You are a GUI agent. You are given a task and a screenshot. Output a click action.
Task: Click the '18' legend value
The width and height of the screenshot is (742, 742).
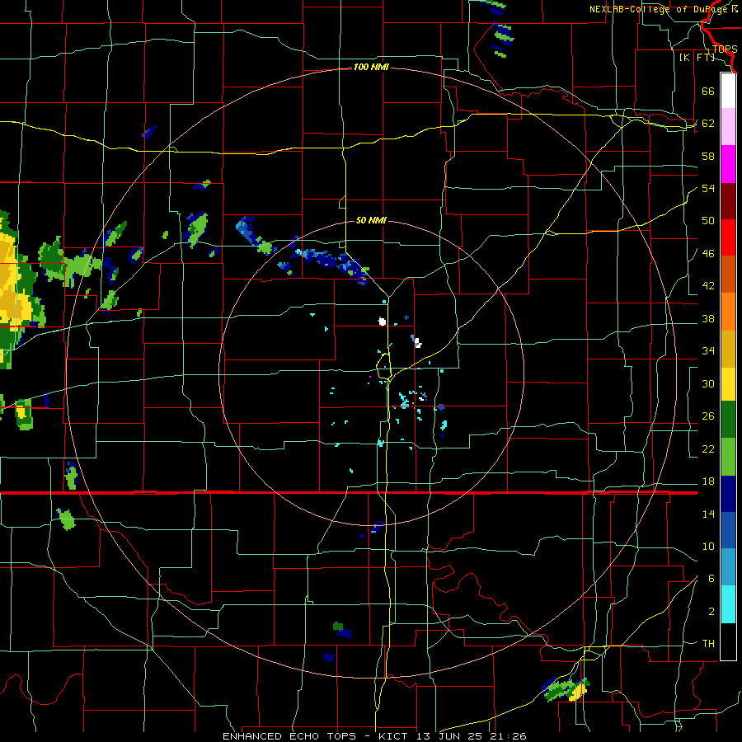tap(708, 481)
